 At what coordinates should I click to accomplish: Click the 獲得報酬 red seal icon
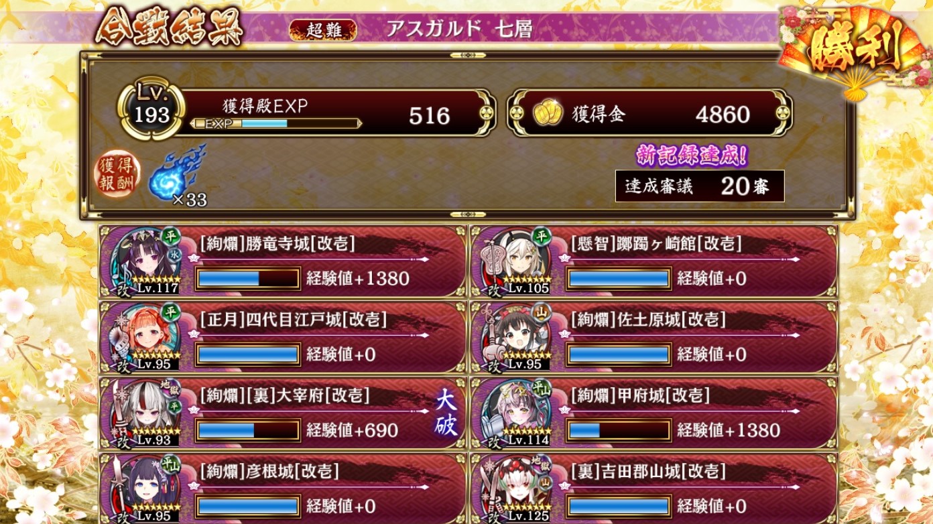click(118, 173)
